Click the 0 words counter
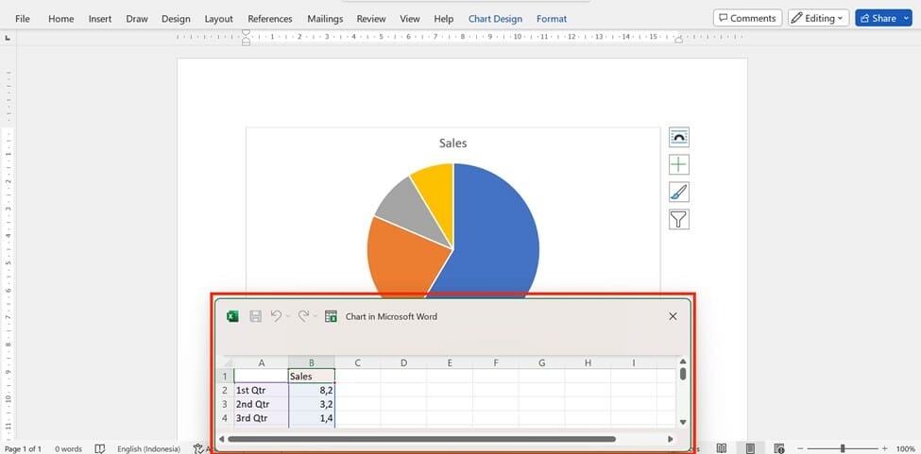This screenshot has height=454, width=921. [69, 448]
